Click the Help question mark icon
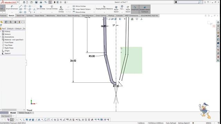The image size is (221, 124). [208, 2]
